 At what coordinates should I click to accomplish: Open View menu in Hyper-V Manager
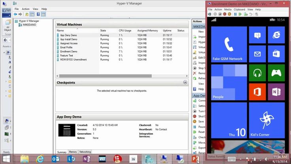pyautogui.click(x=35, y=9)
